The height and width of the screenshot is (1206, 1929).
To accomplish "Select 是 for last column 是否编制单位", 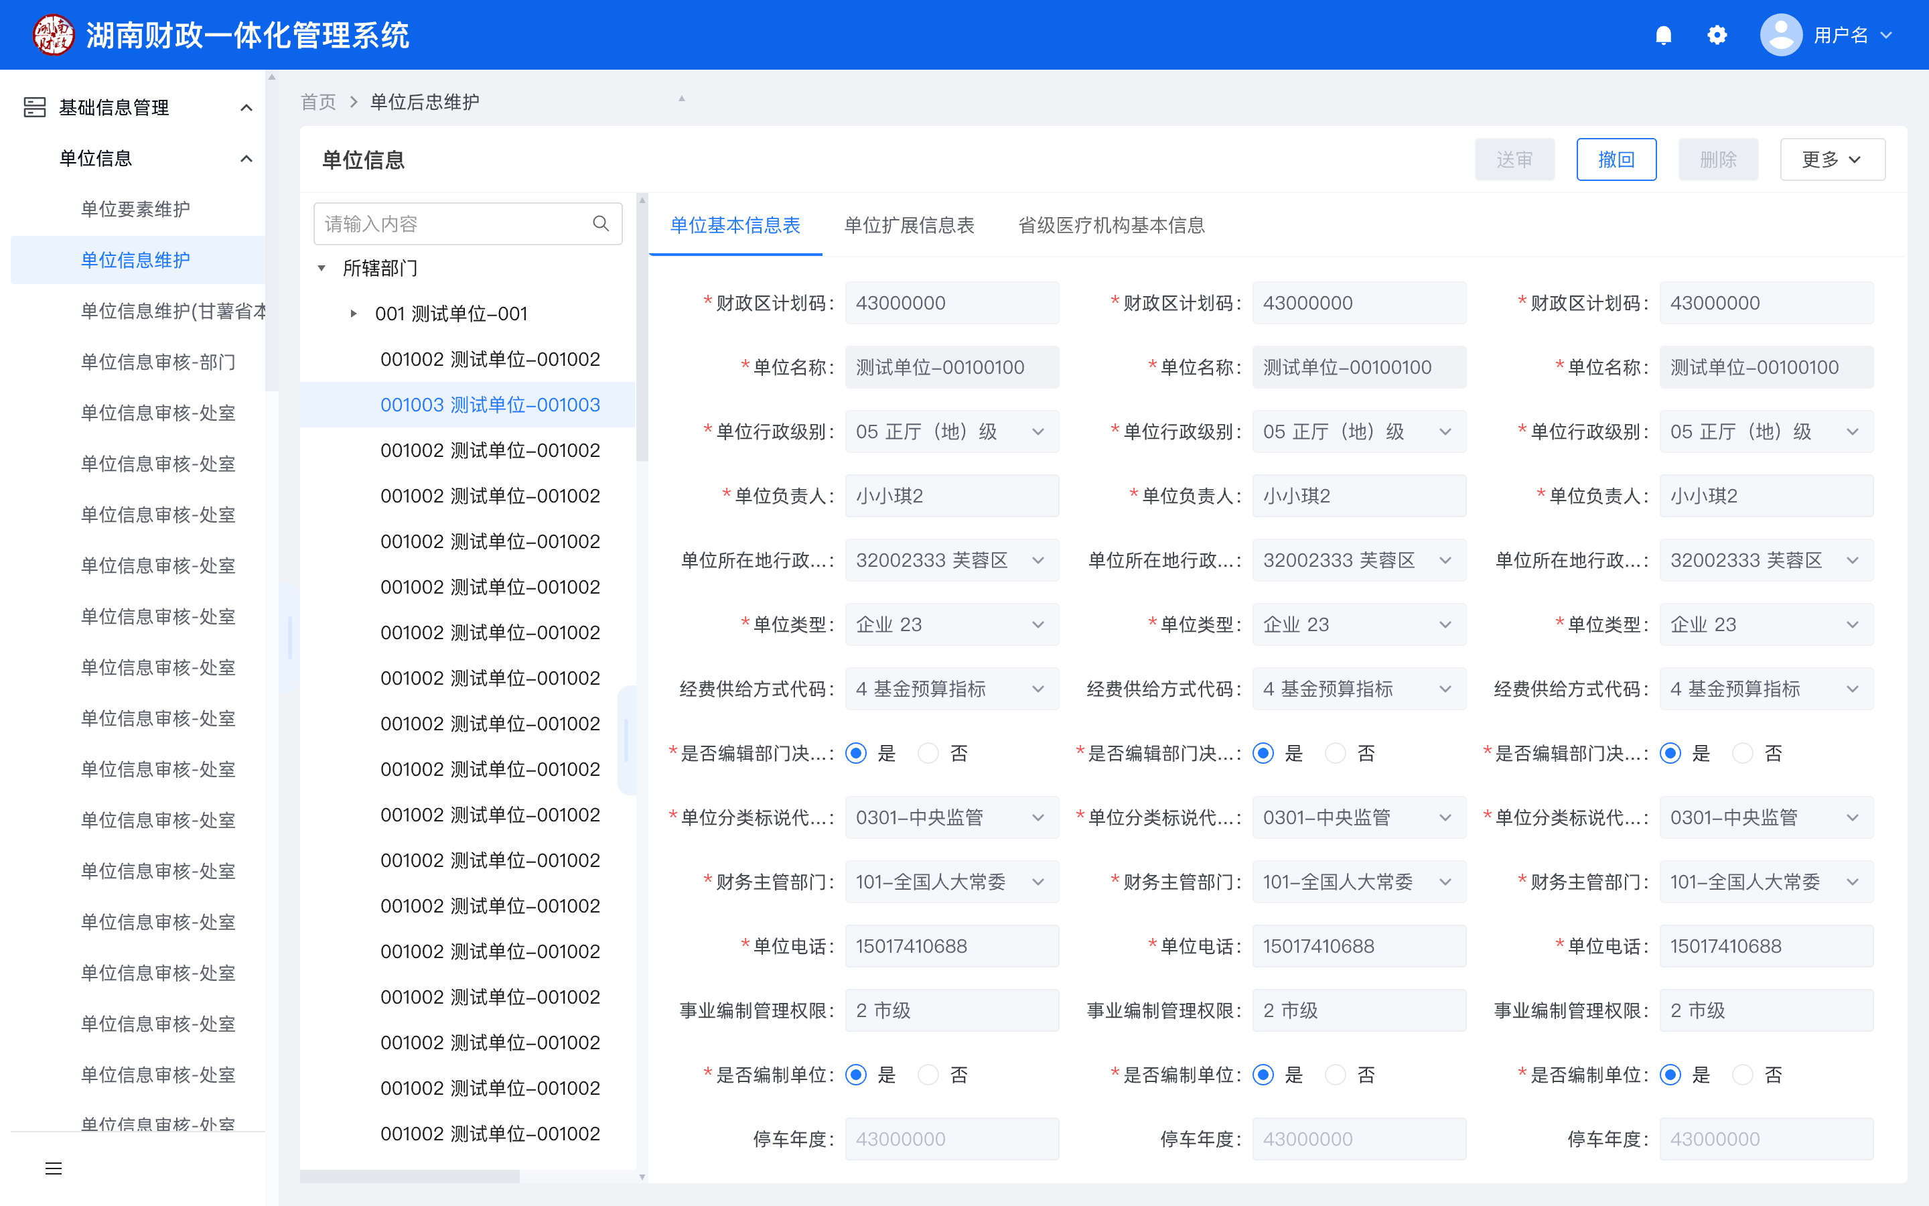I will pos(1670,1075).
